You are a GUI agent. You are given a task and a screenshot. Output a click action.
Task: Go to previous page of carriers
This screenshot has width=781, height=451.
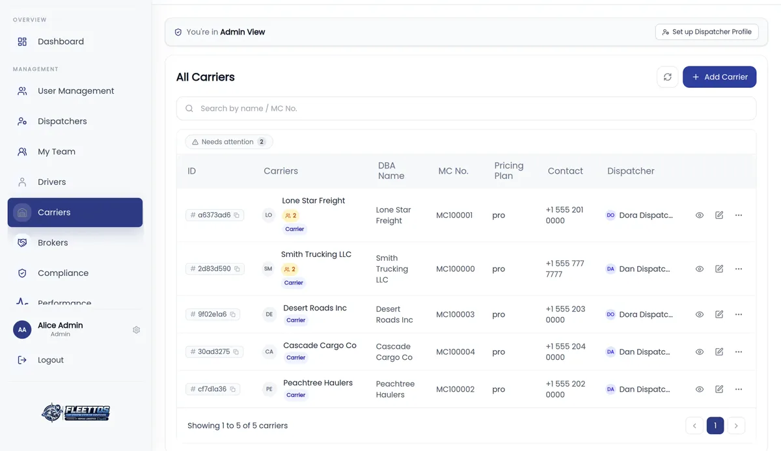click(x=694, y=426)
